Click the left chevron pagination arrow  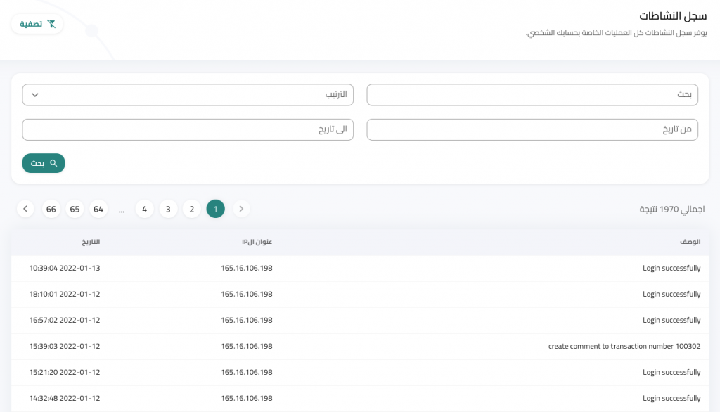pos(25,209)
